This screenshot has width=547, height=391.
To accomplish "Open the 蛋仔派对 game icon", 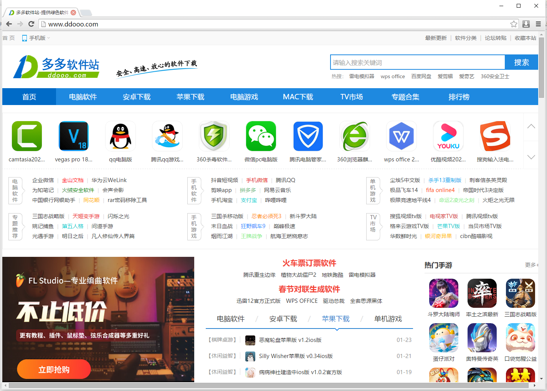I will tap(444, 338).
